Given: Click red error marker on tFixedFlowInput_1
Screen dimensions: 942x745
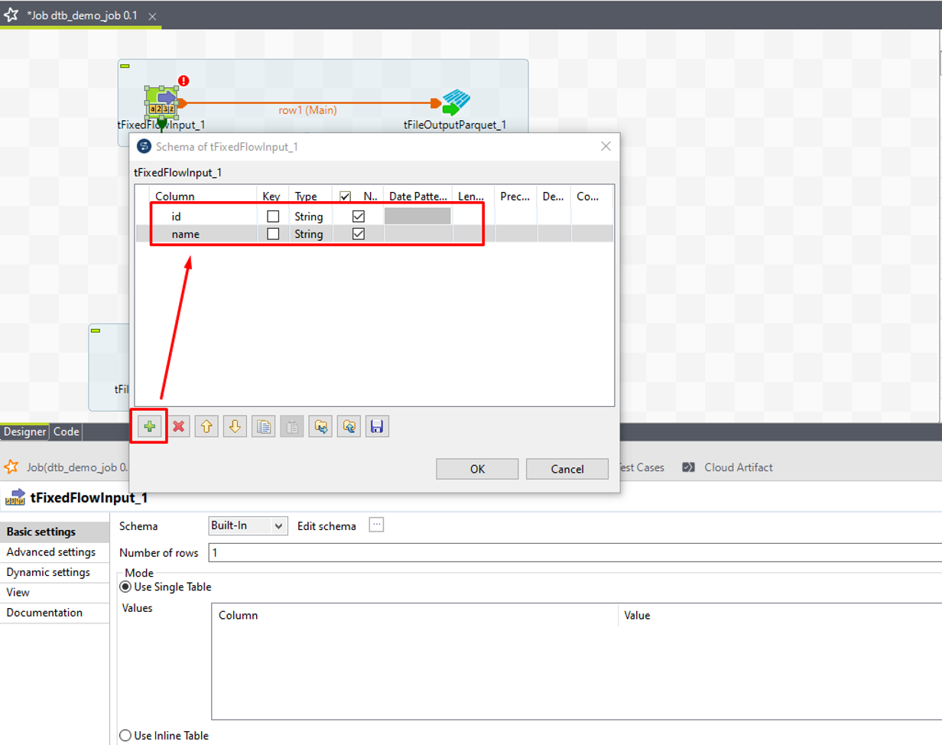Looking at the screenshot, I should click(184, 80).
